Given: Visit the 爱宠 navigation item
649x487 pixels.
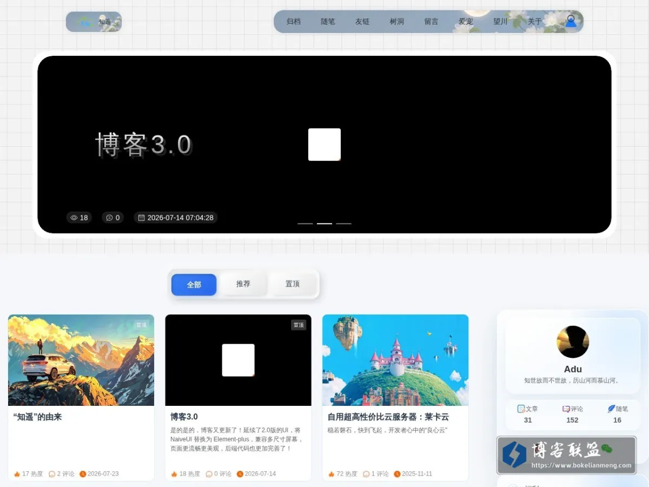Looking at the screenshot, I should [x=466, y=22].
